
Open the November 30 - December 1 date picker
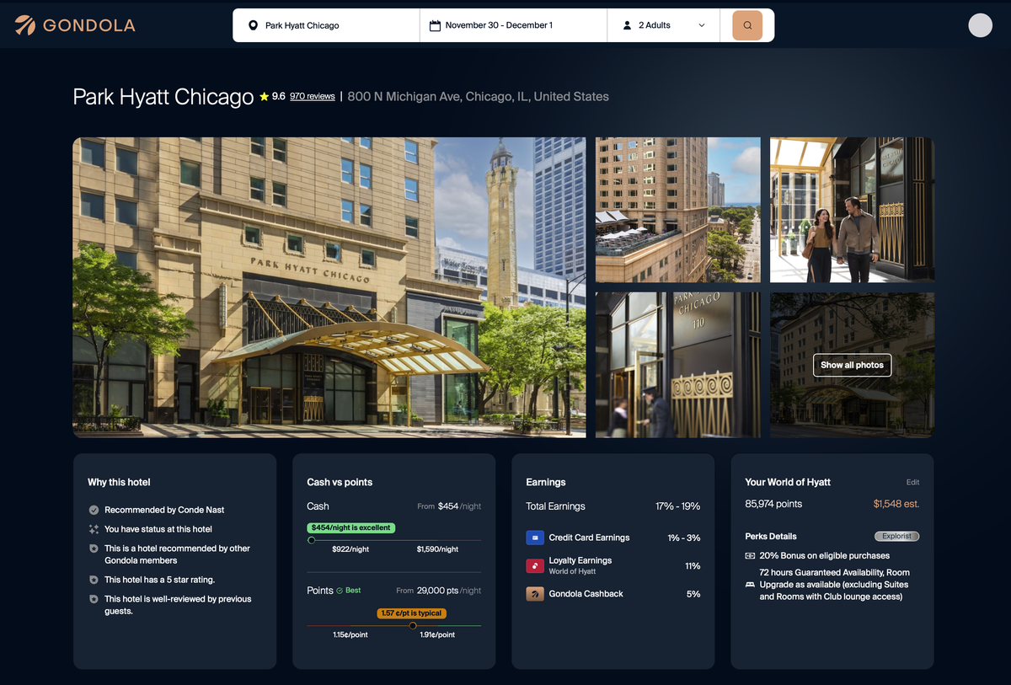[499, 25]
